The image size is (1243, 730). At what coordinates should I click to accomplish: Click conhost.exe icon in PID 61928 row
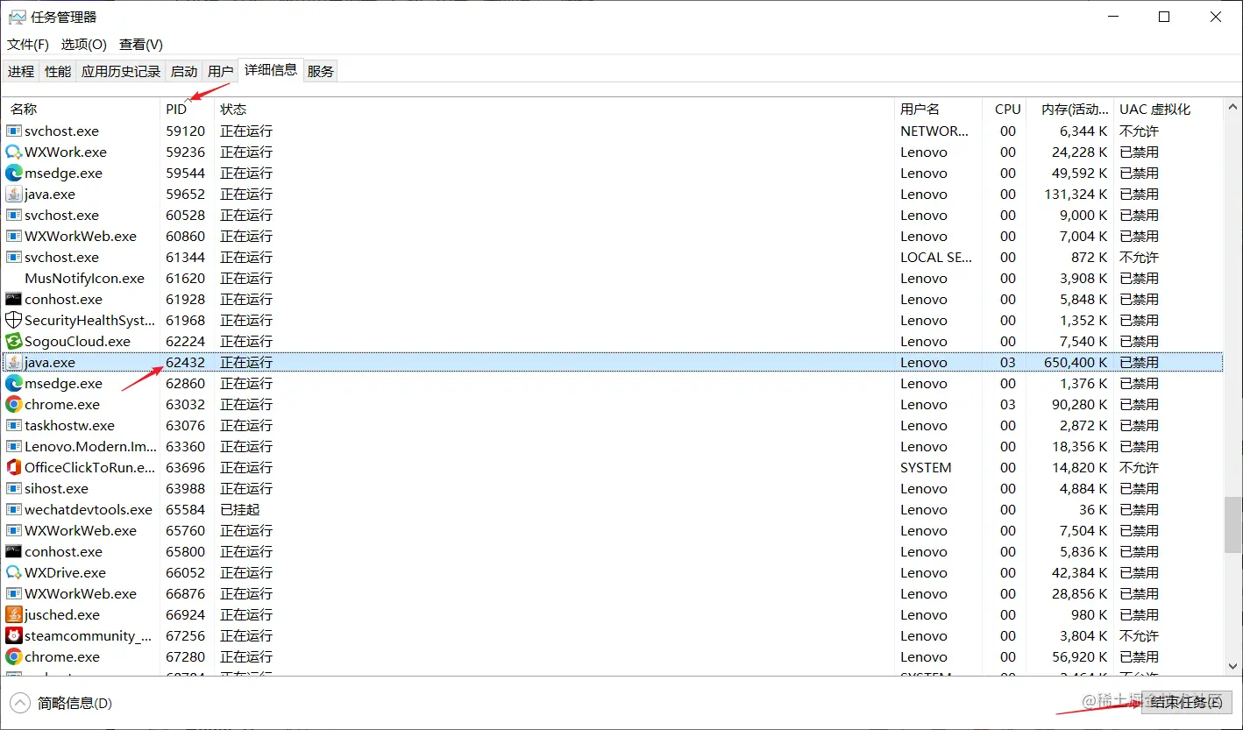click(13, 299)
